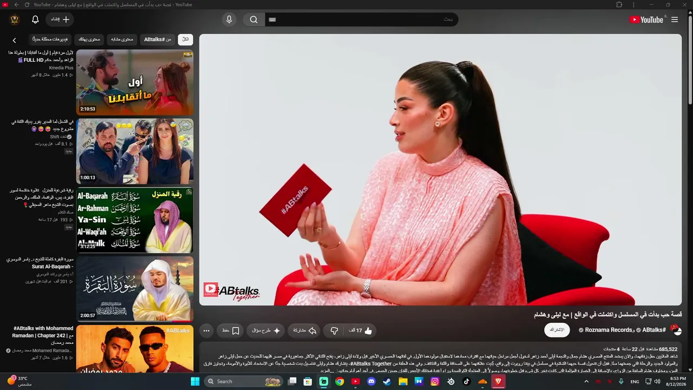Save the video to a playlist (حفظ)

pos(231,330)
